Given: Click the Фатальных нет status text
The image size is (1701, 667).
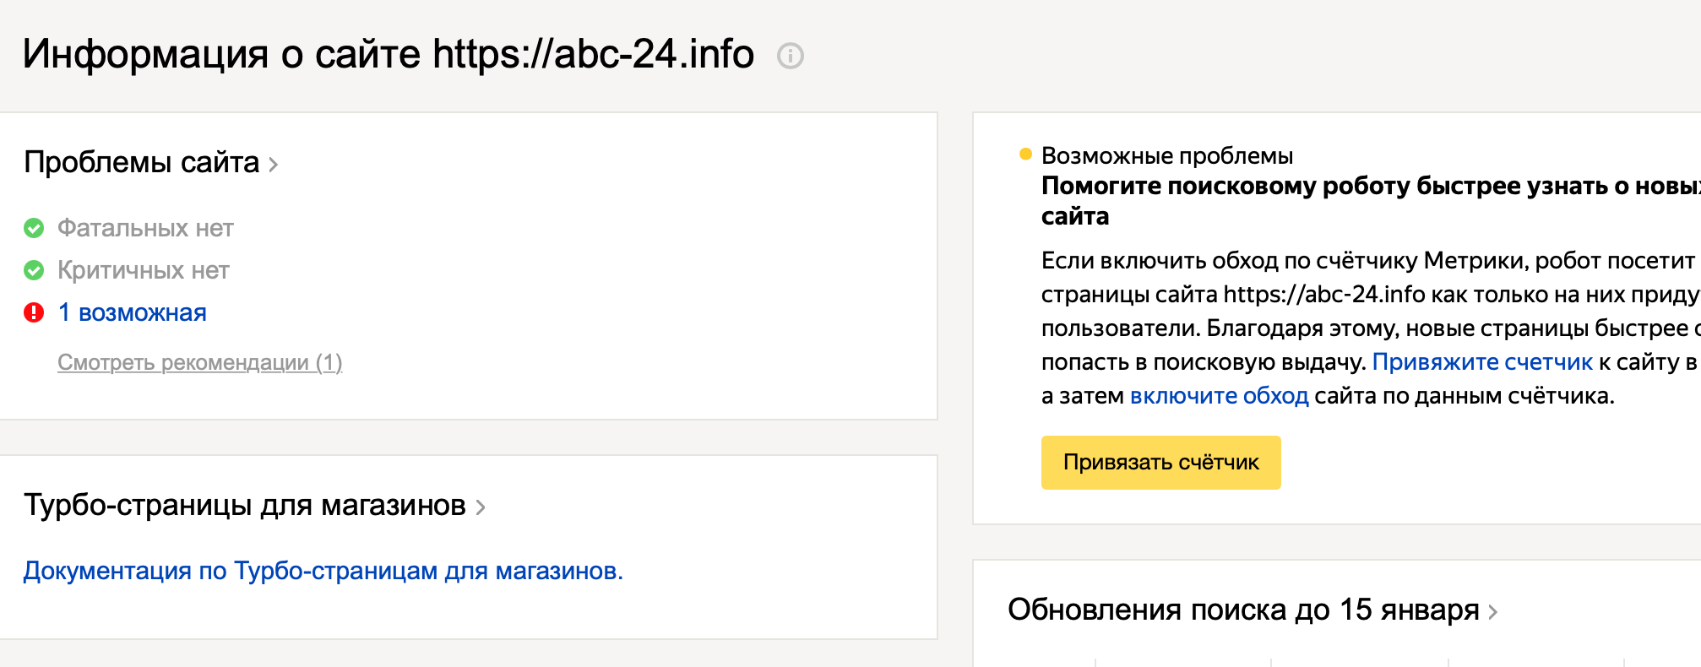Looking at the screenshot, I should pos(145,228).
